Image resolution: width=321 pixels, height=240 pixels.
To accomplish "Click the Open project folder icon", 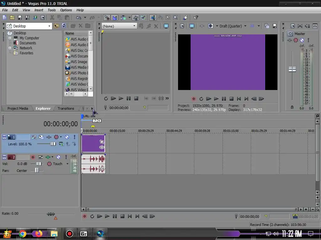I will pyautogui.click(x=12, y=17).
